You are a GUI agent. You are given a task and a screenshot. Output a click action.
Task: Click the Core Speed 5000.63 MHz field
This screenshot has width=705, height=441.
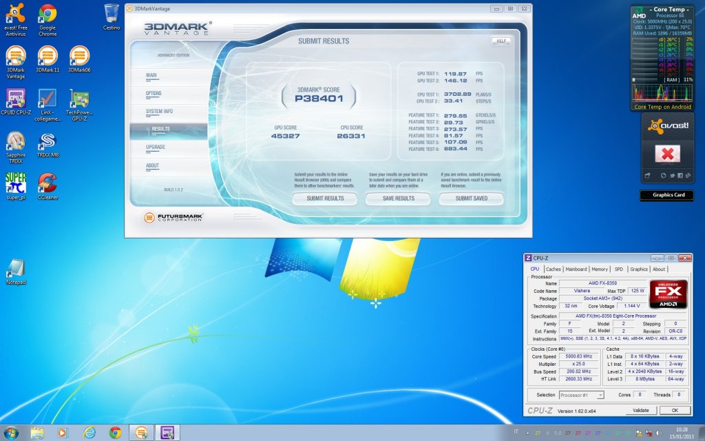click(578, 356)
